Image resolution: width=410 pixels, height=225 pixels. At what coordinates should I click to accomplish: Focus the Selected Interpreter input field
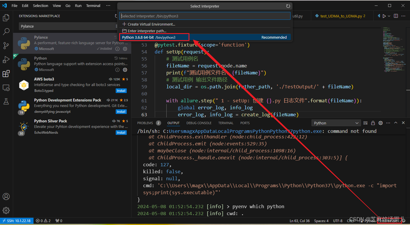point(205,16)
